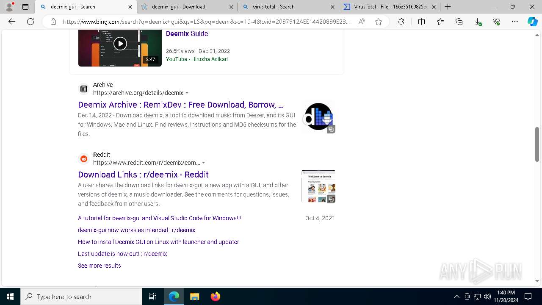Click the 26.5K views · Dec 31, 2022 text
Image resolution: width=542 pixels, height=305 pixels.
coord(198,51)
